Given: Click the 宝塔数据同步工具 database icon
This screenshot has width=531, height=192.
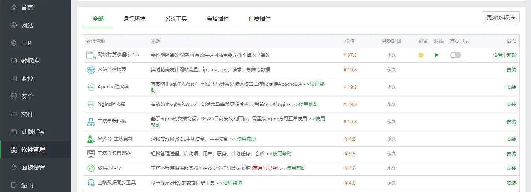Looking at the screenshot, I should tap(91, 183).
